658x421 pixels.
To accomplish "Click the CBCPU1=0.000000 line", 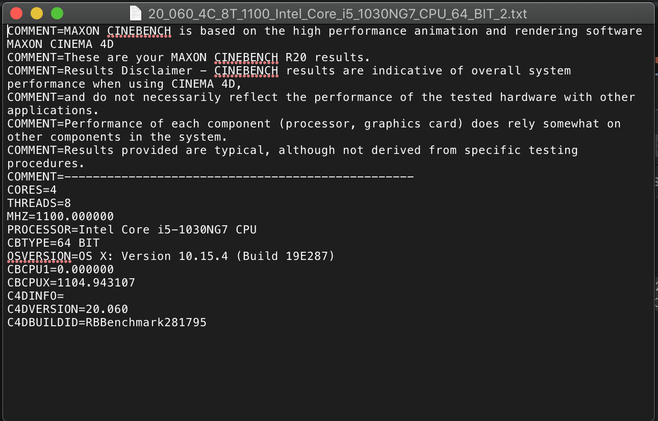I will [60, 270].
